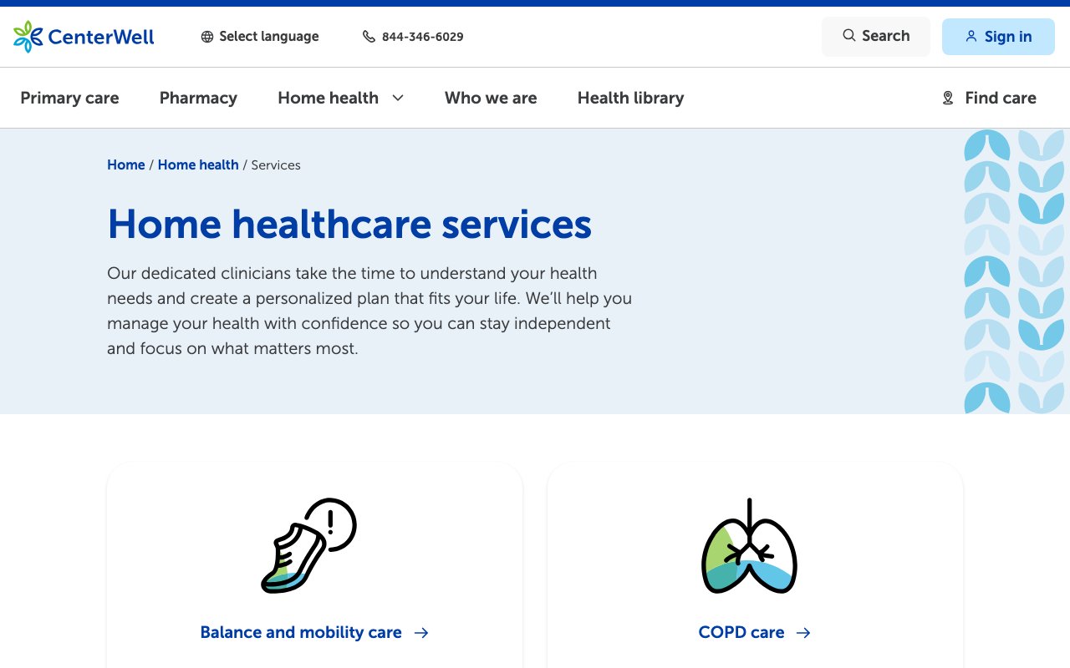Open the Pharmacy menu item

pos(198,98)
